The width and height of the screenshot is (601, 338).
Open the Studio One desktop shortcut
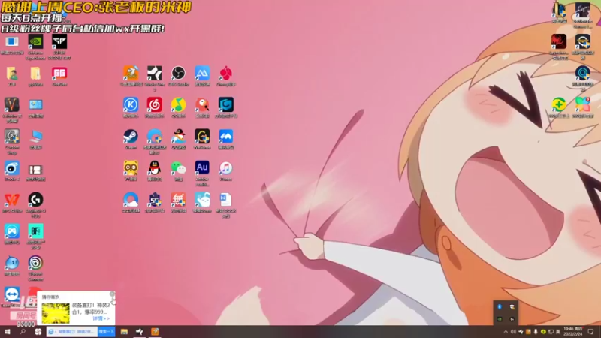tap(155, 73)
